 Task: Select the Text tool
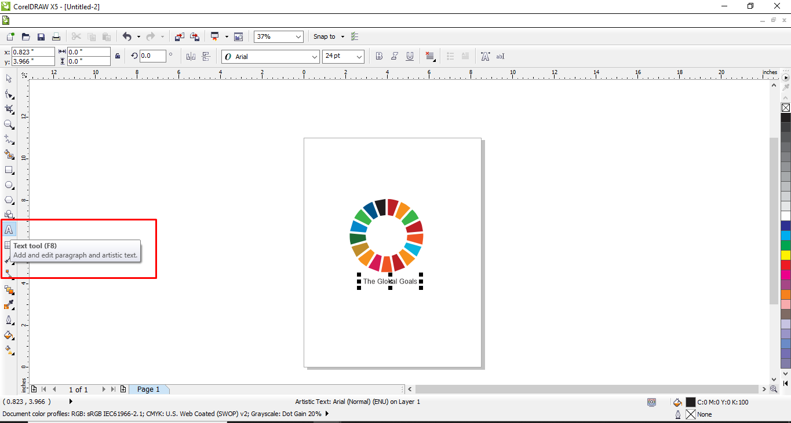tap(9, 230)
